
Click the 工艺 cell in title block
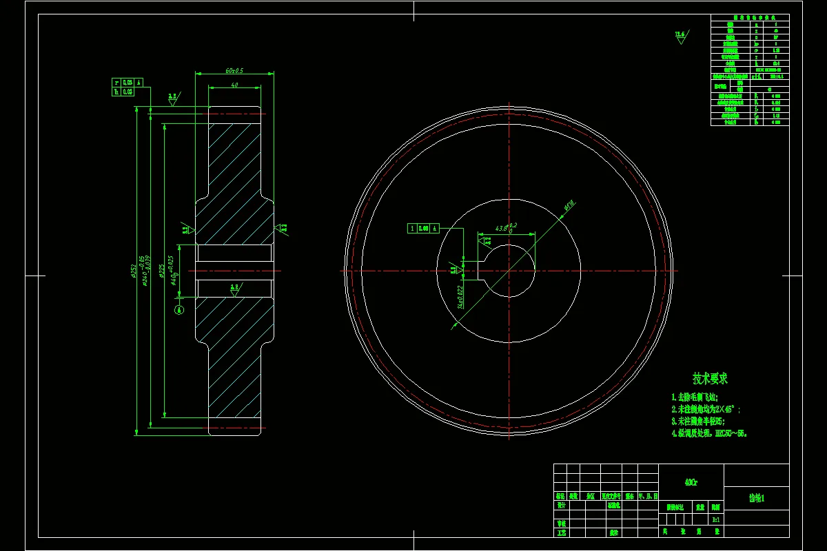click(x=561, y=532)
